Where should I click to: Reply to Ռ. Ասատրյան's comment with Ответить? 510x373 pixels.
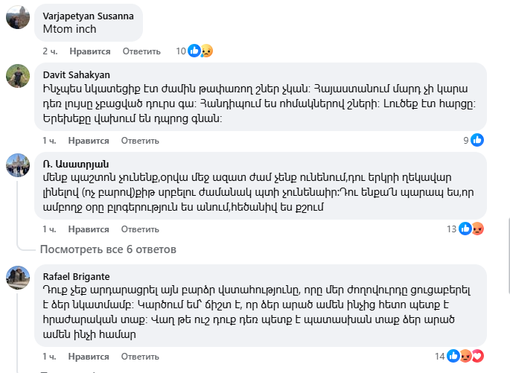click(140, 229)
